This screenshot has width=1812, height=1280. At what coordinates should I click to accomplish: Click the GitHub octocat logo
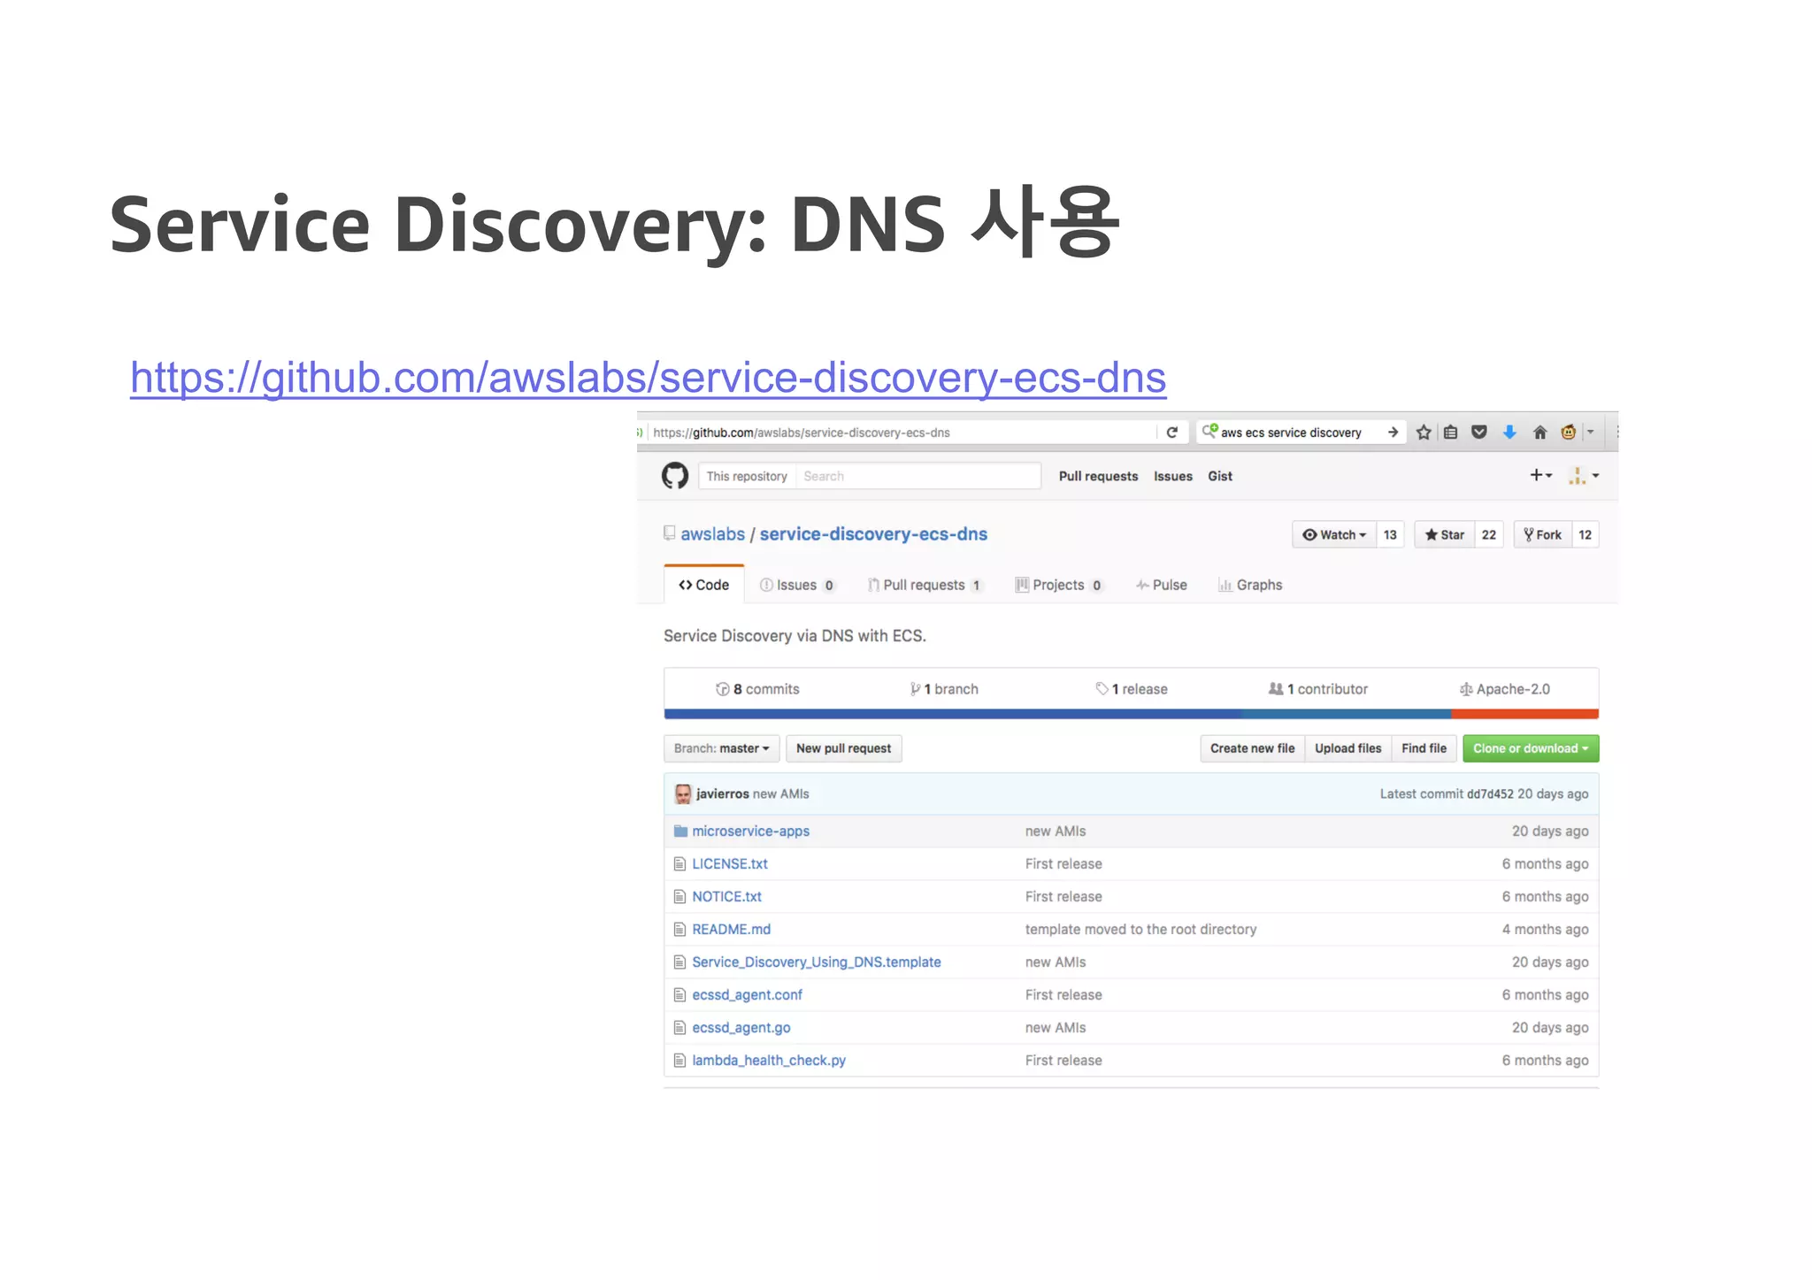(x=674, y=476)
